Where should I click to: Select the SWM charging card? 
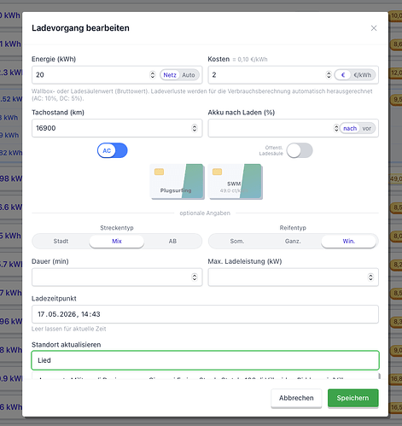[x=235, y=181]
